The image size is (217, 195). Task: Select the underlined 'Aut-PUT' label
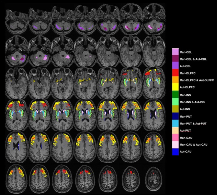pyautogui.click(x=185, y=131)
